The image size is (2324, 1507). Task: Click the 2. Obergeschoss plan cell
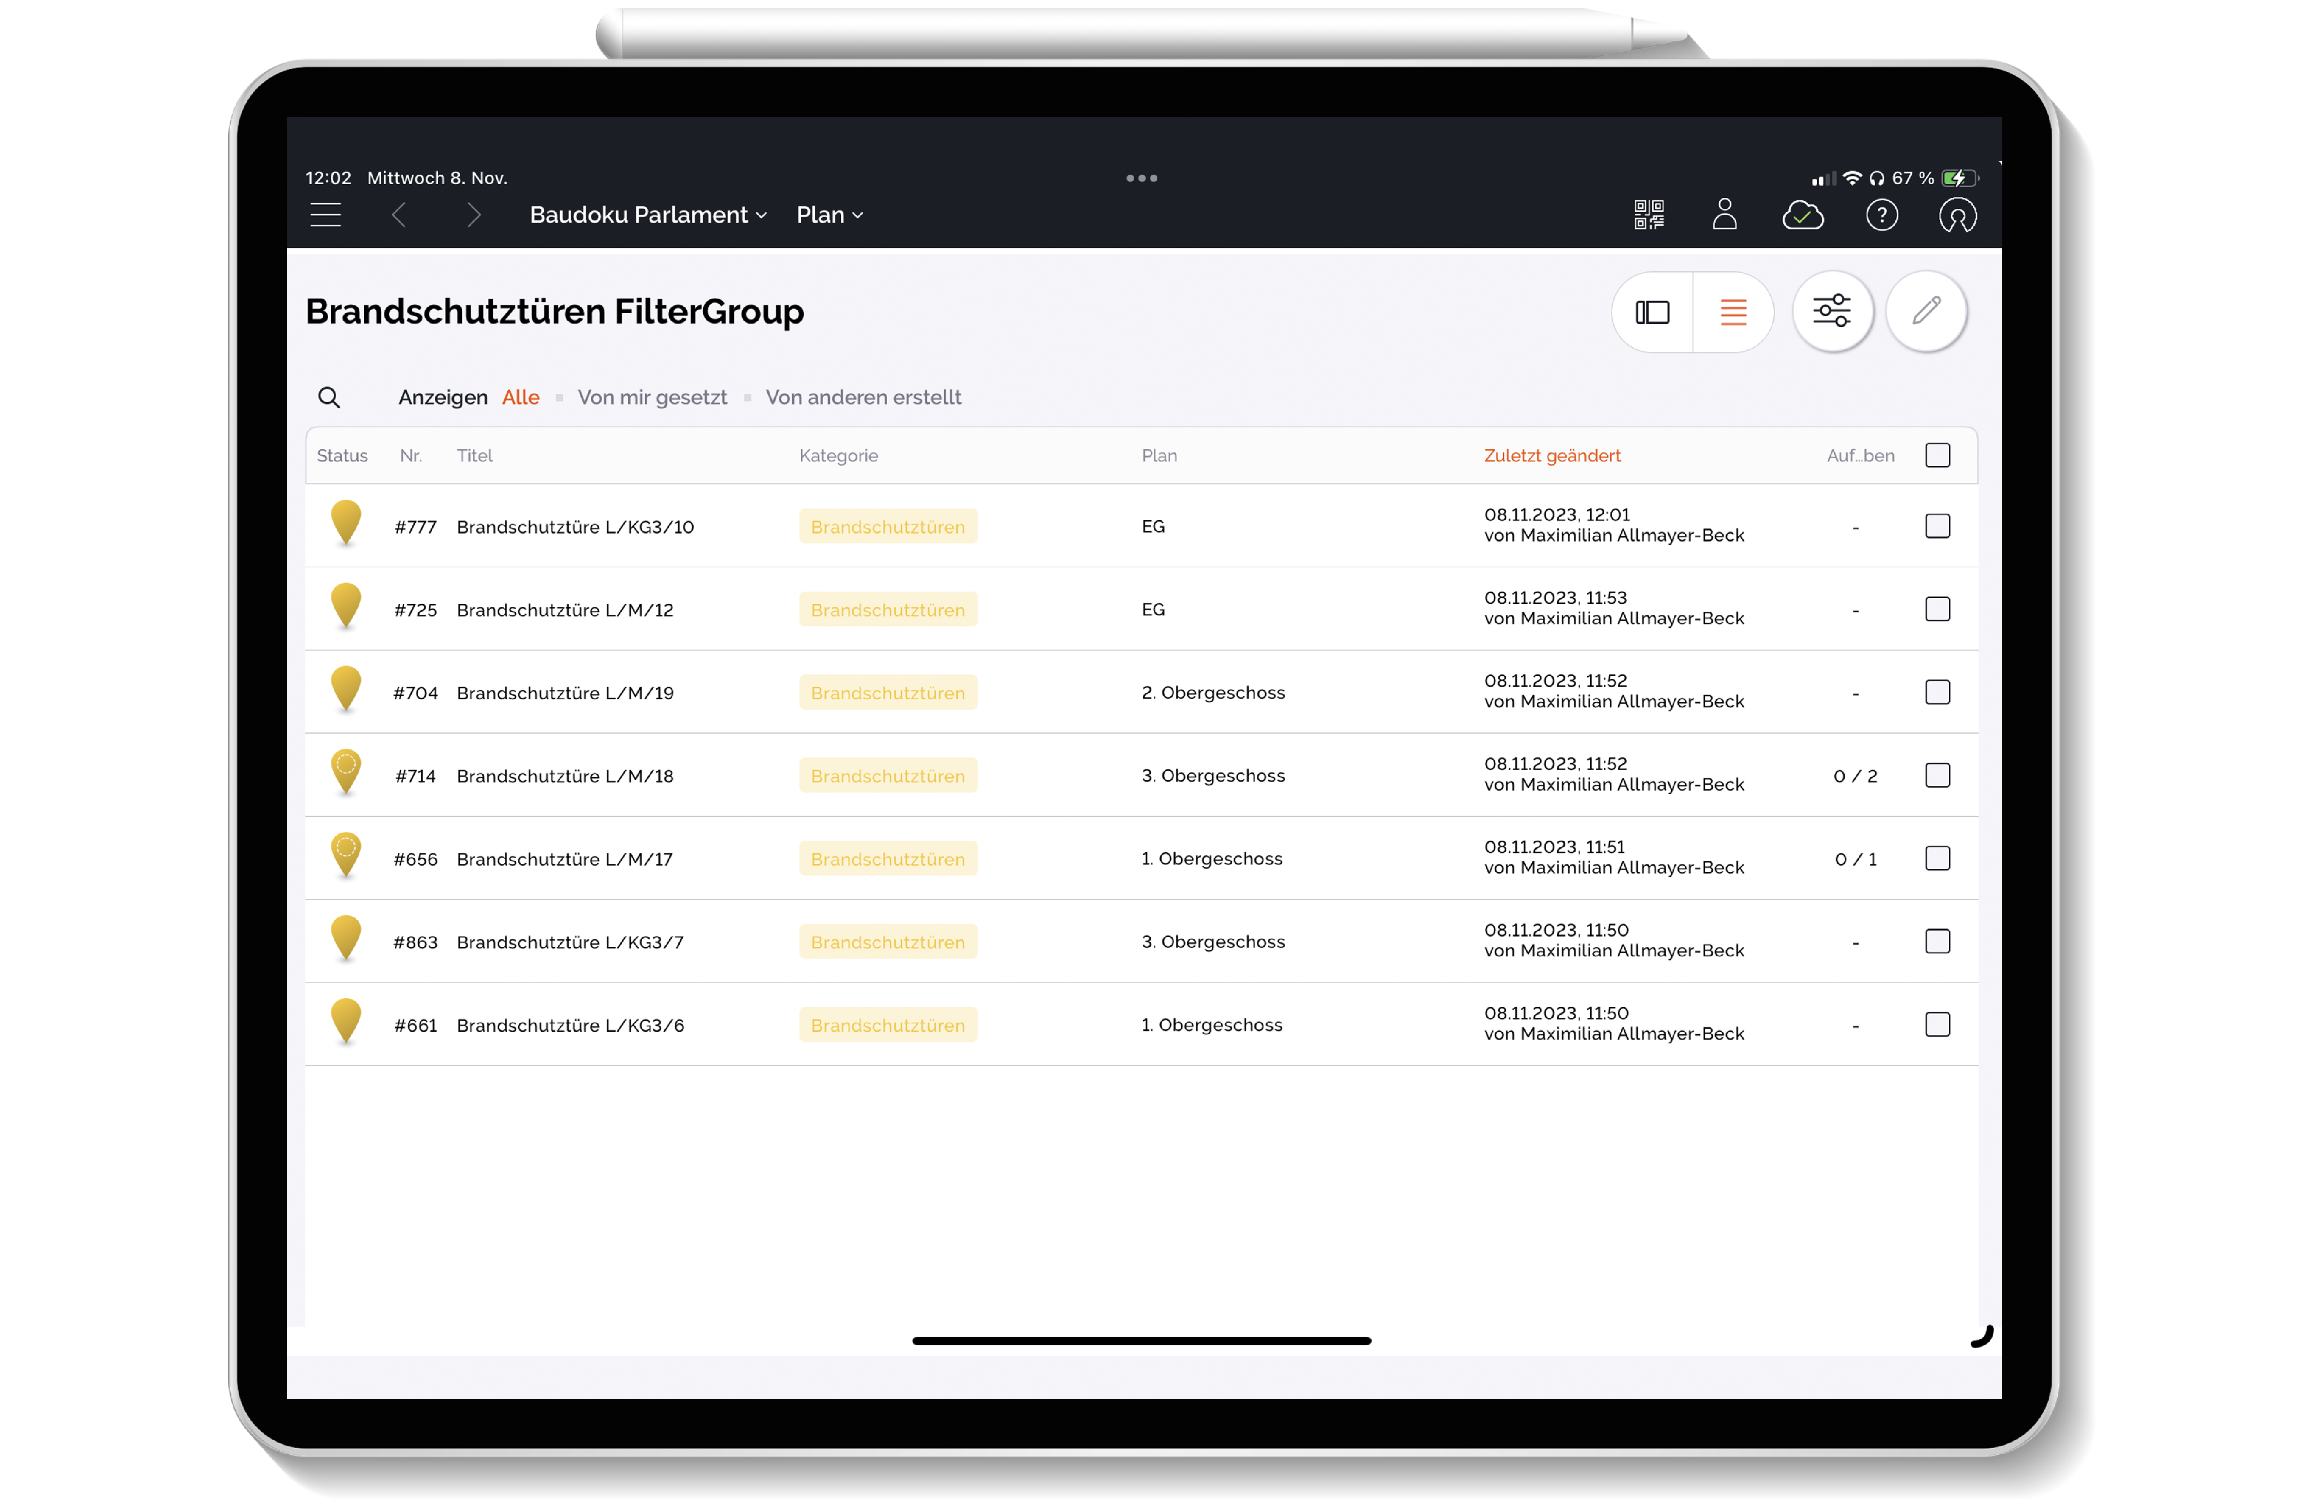tap(1213, 692)
